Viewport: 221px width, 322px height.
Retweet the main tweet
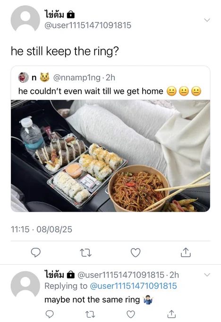point(85,253)
